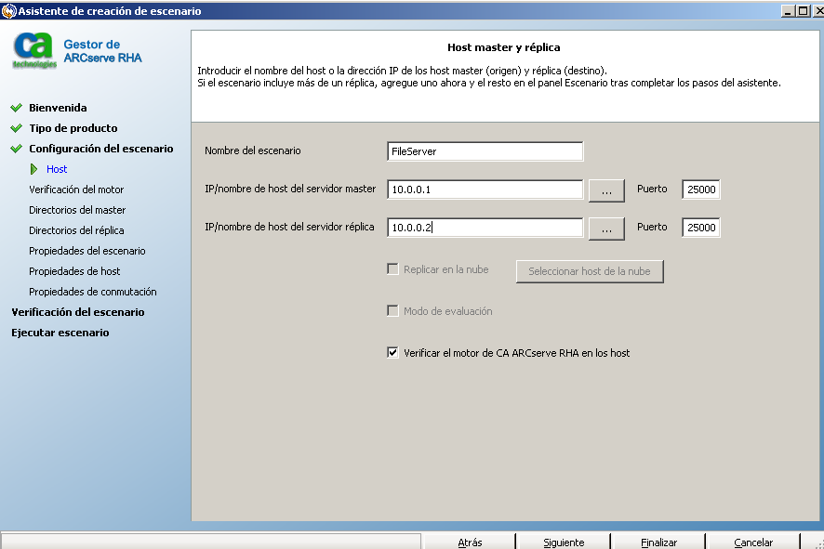Click the green arrow icon beside Host
Viewport: 824px width, 549px height.
click(34, 169)
